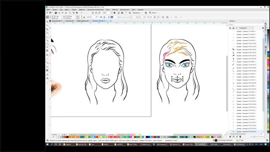Viewport: 270px width, 152px height.
Task: Click the Windows Start button
Action: coord(47,144)
